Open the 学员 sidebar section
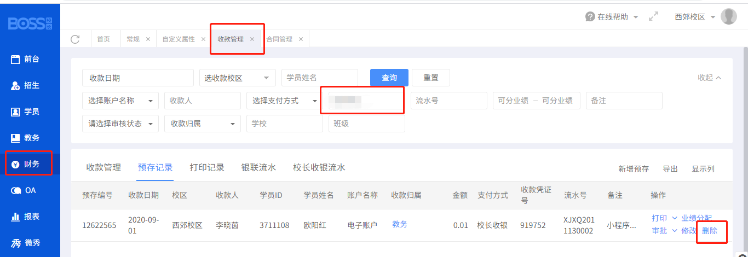Viewport: 748px width, 257px height. point(30,112)
